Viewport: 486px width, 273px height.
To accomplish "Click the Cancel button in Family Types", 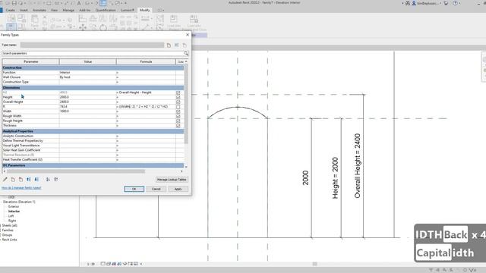I will (x=156, y=189).
